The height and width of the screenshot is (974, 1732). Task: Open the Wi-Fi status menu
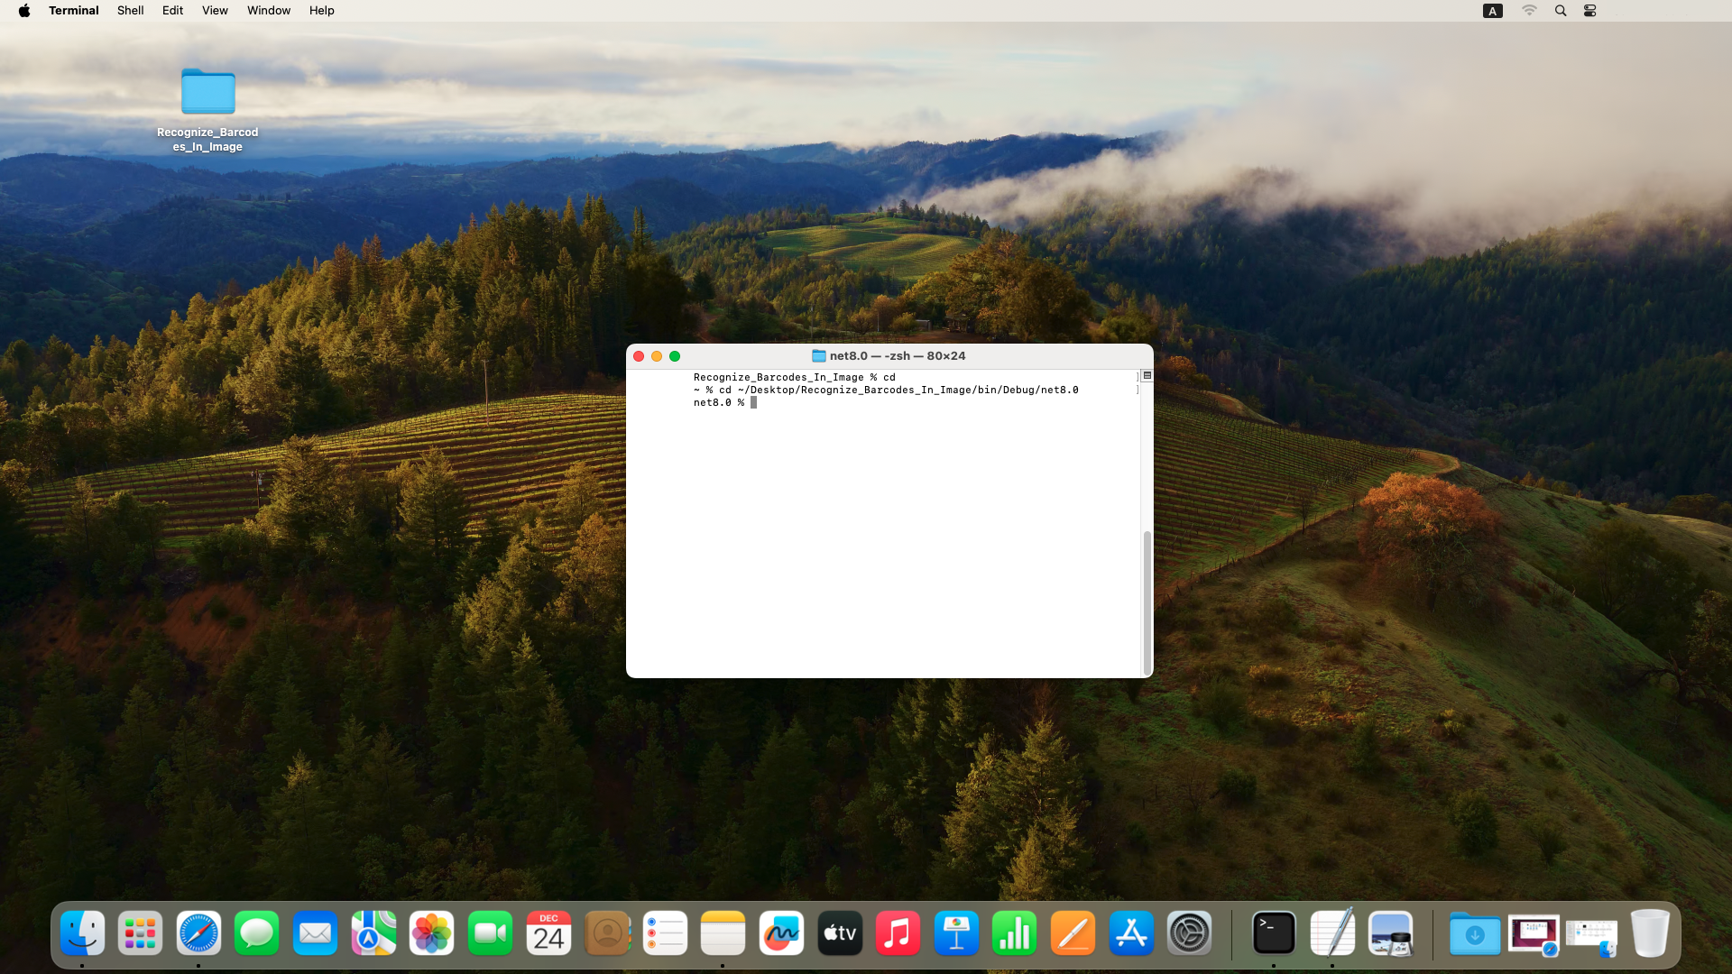point(1529,11)
